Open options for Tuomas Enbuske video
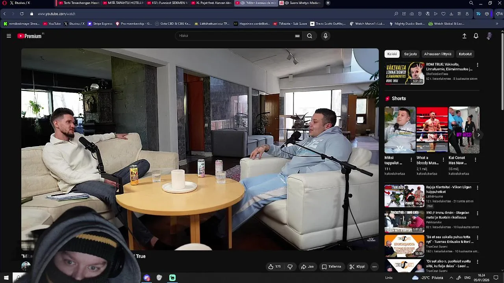Viewport: 504px width, 283px height. point(478,238)
